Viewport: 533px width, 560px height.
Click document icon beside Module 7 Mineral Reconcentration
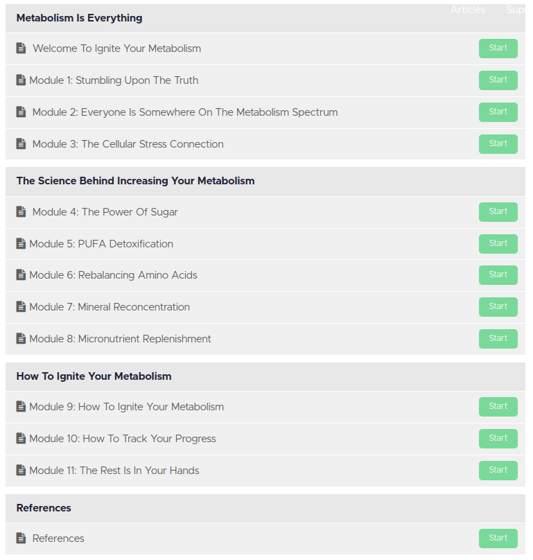pyautogui.click(x=21, y=307)
